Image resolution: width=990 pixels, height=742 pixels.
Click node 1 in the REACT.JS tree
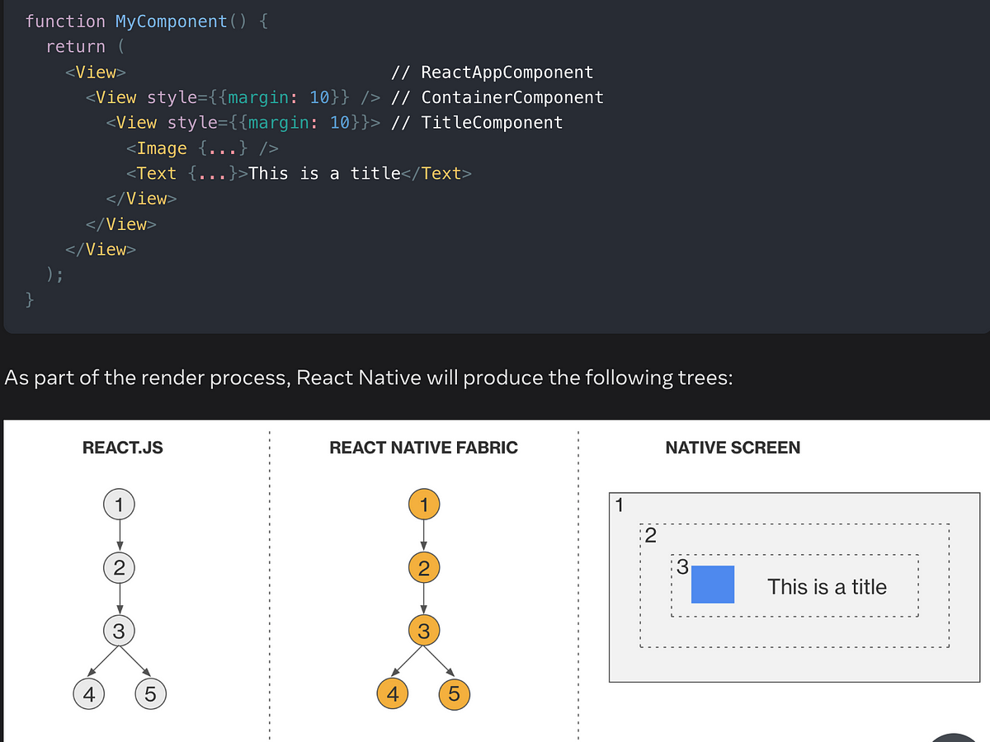[119, 504]
